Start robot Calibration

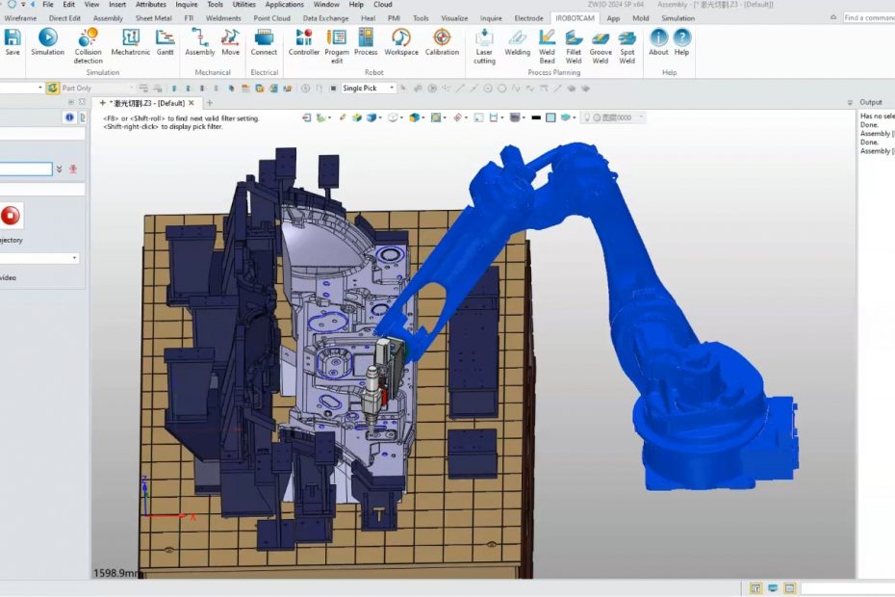click(x=442, y=42)
